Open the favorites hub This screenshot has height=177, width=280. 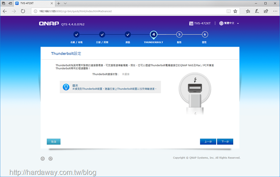coord(248,11)
